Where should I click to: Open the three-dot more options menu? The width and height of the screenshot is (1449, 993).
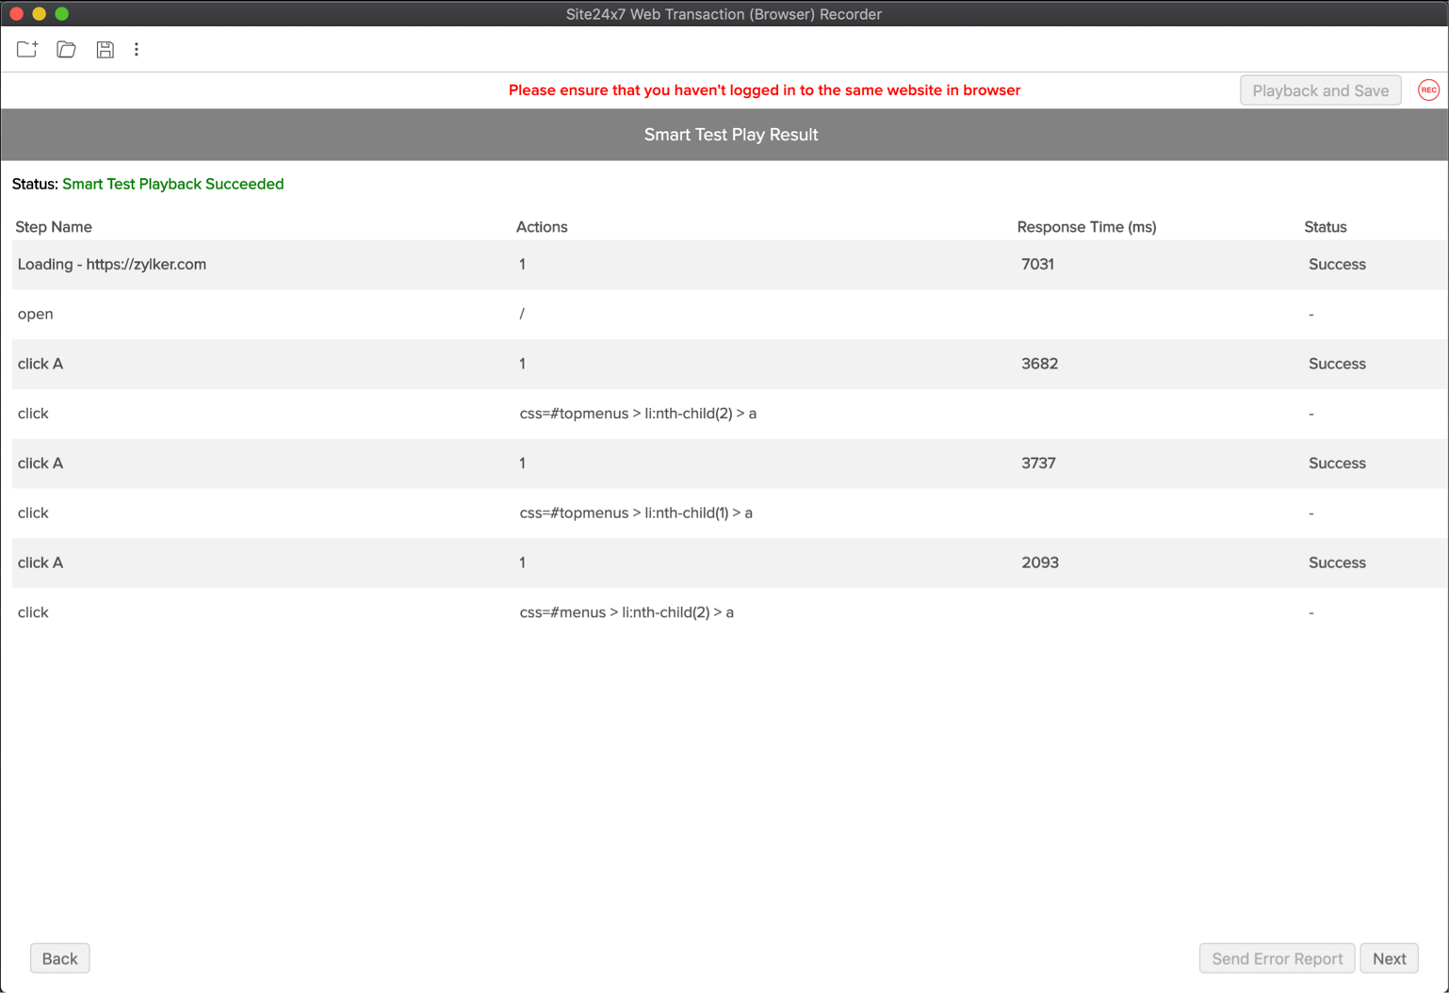point(137,49)
